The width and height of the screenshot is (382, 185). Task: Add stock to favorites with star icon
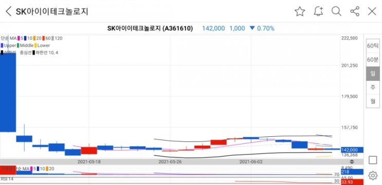[300, 11]
